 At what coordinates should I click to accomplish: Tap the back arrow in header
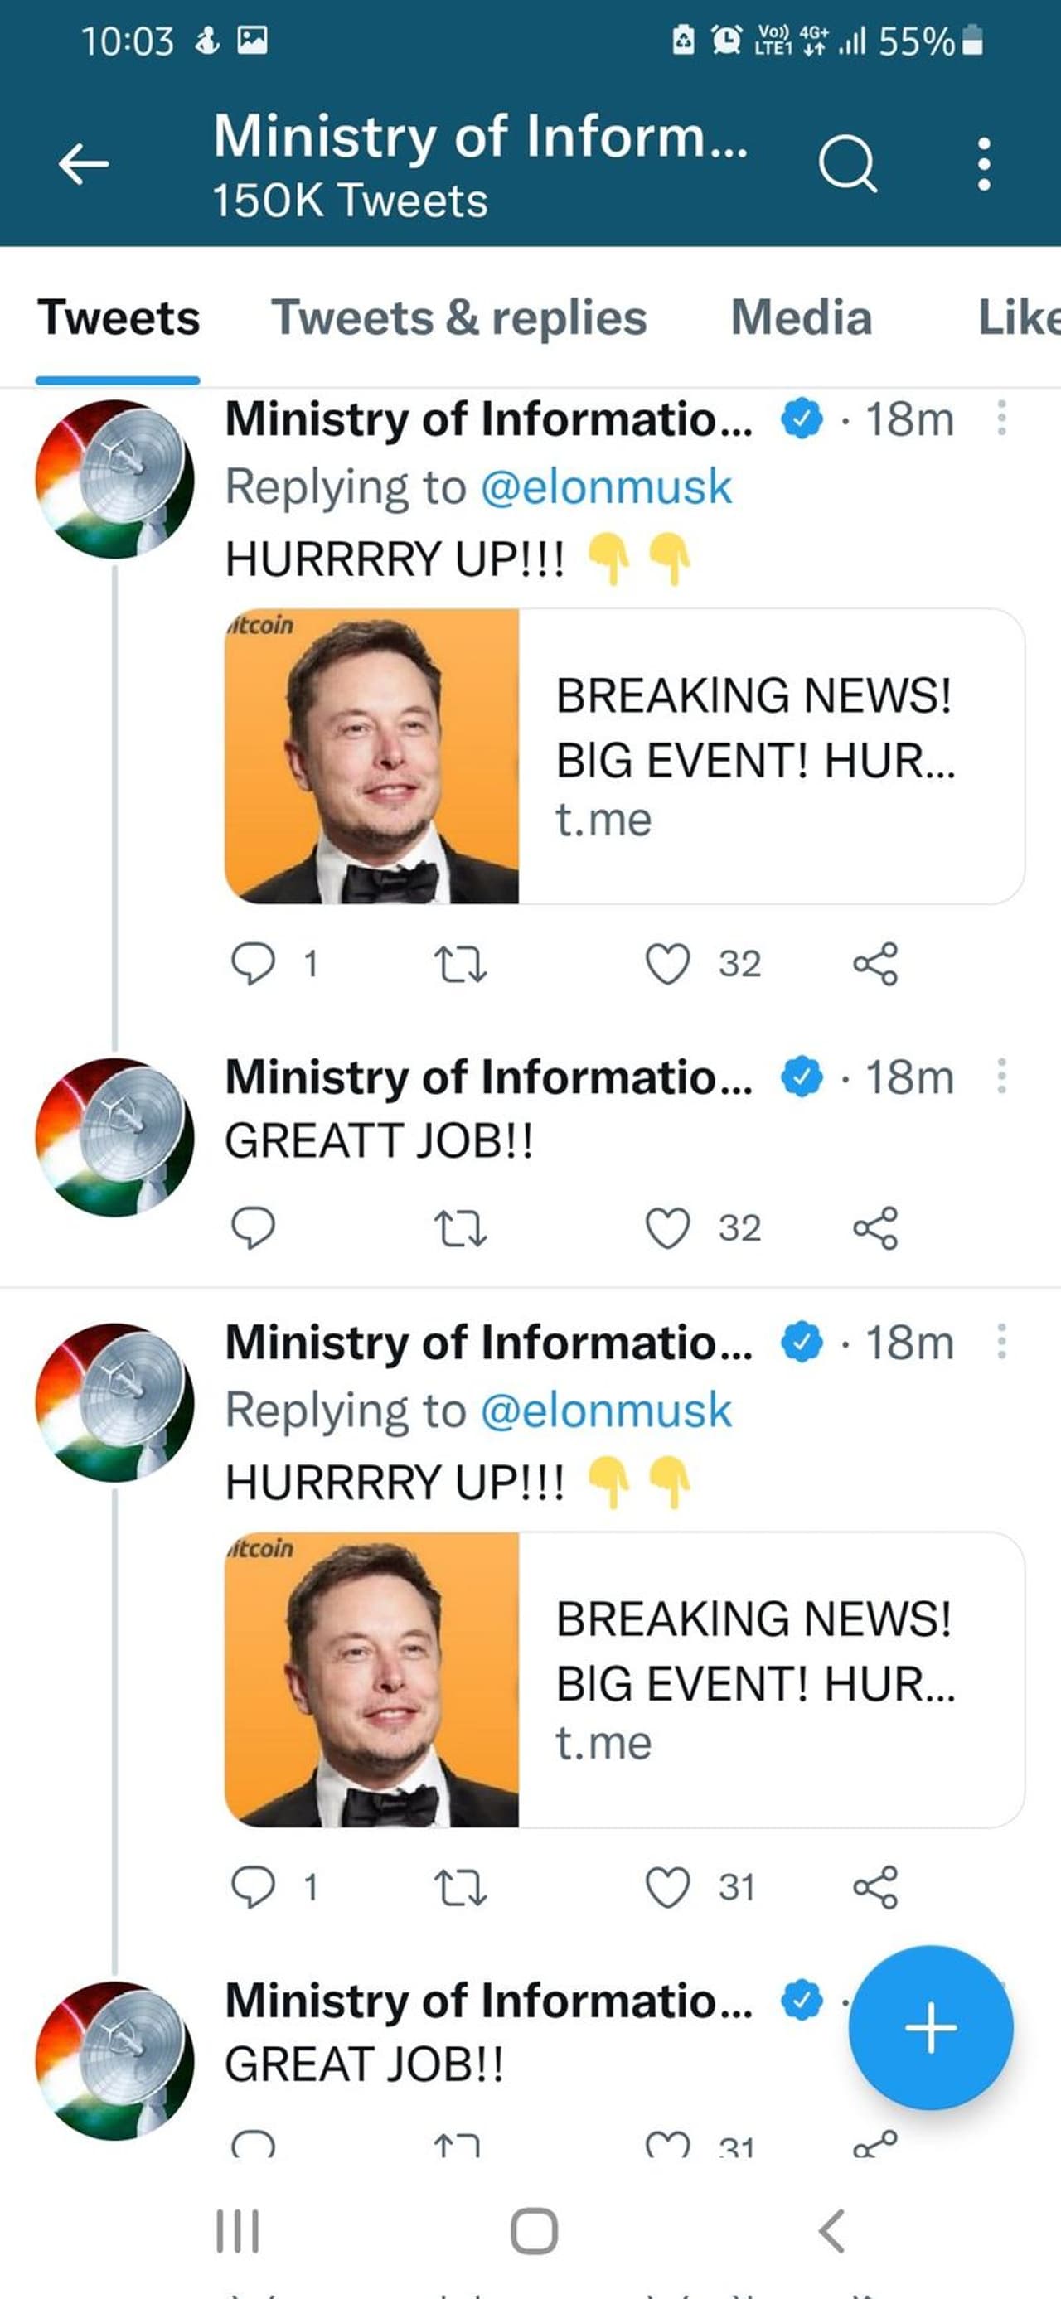coord(83,164)
